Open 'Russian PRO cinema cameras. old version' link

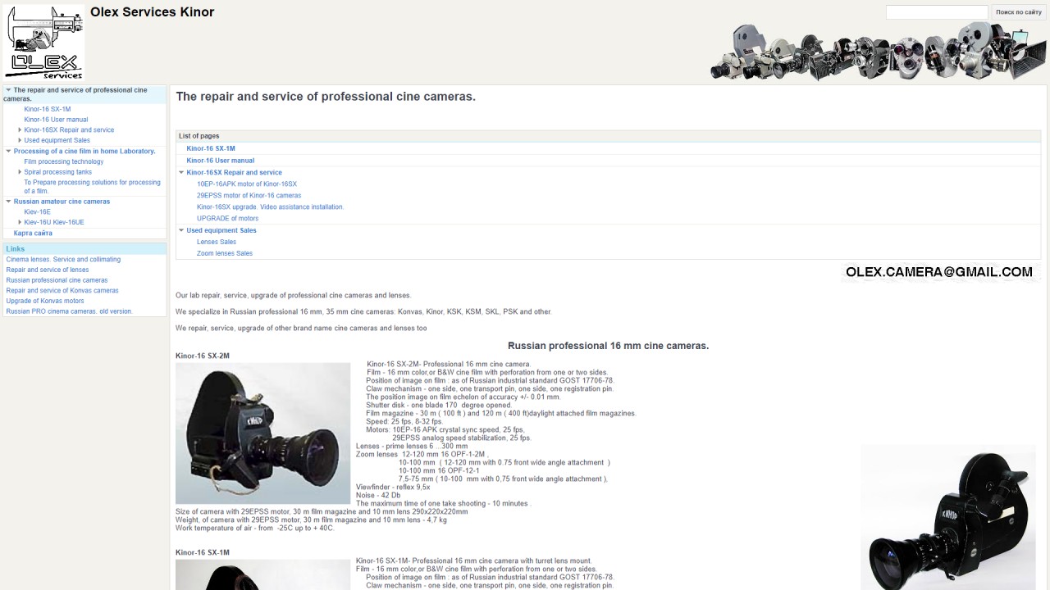click(69, 311)
